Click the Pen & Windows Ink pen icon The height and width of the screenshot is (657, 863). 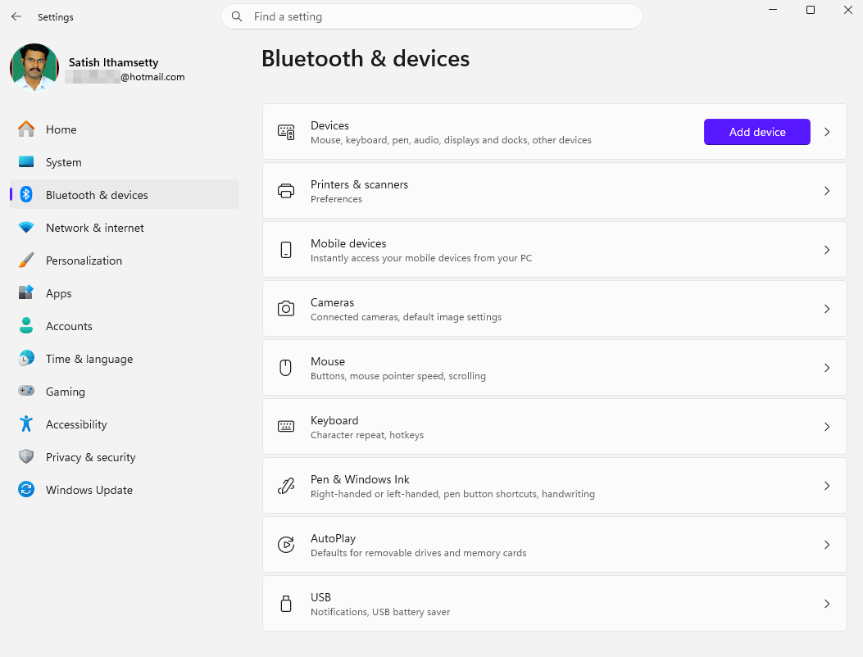tap(286, 485)
